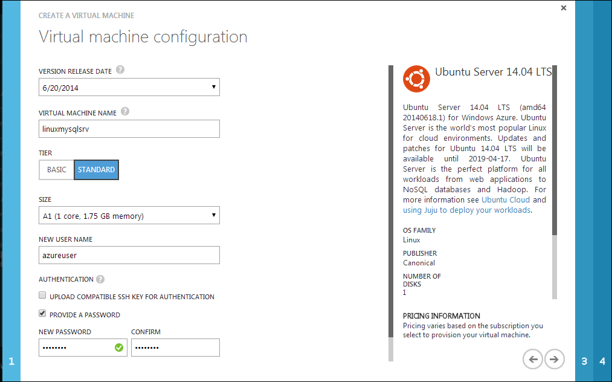Click the Virtual Machine Name field
The image size is (612, 382).
coord(129,129)
